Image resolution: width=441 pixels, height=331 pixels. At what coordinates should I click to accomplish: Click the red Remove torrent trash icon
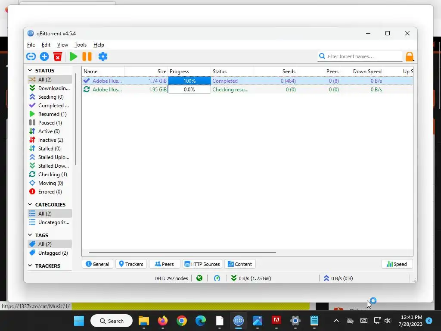coord(58,56)
